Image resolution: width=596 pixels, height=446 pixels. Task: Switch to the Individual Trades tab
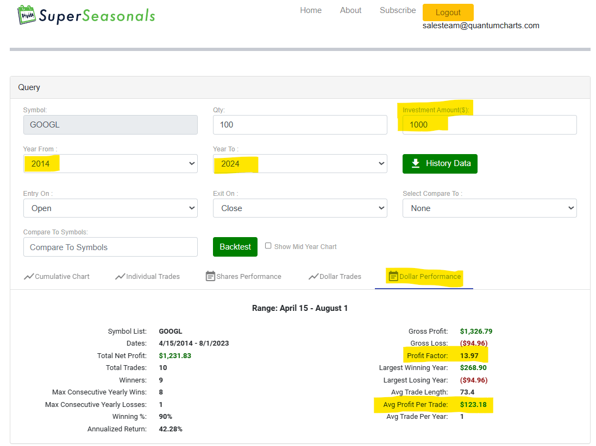(147, 277)
